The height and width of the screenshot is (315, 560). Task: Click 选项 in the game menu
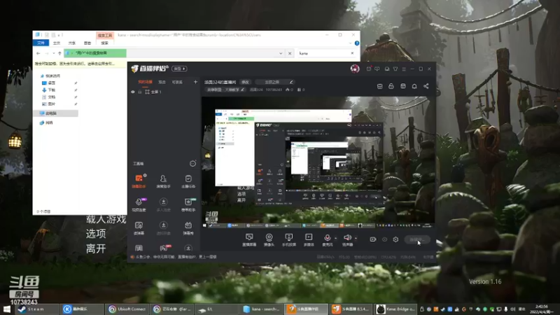96,234
